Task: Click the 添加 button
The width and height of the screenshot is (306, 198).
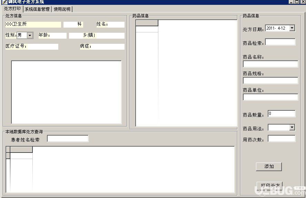Action: click(269, 167)
